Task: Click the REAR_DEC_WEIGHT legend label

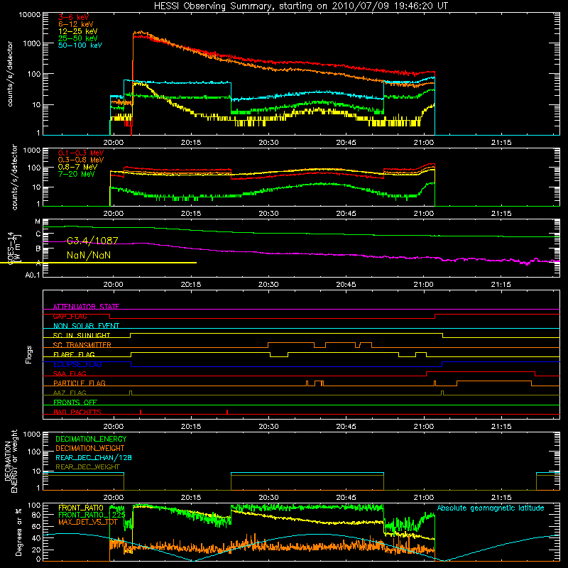Action: coord(87,467)
